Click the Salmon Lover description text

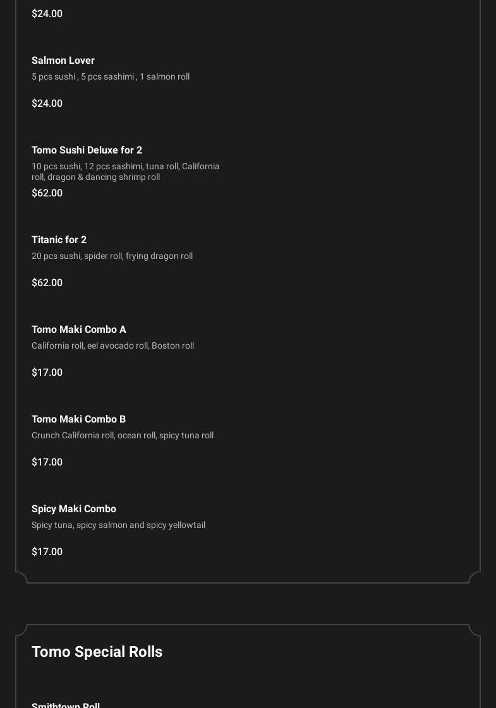(x=111, y=77)
